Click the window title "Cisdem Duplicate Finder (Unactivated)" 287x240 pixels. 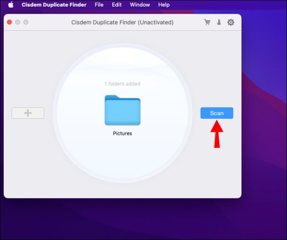coord(122,22)
